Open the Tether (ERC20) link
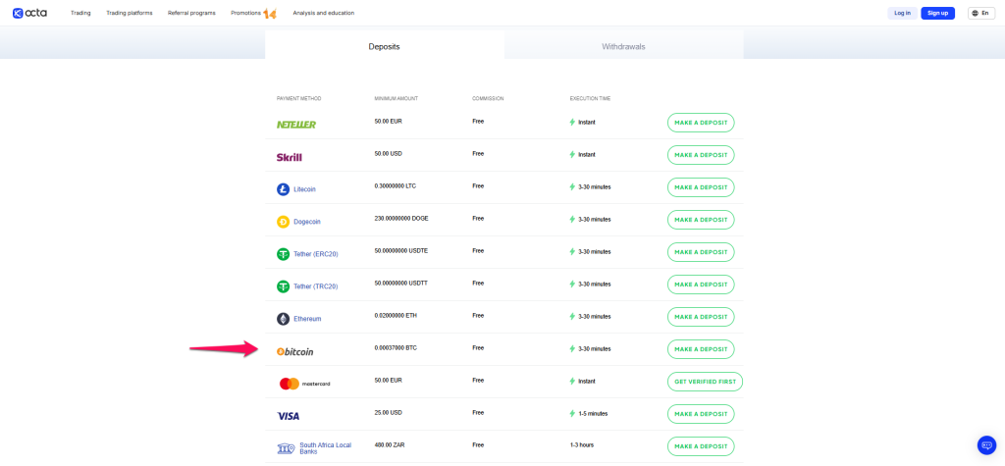The width and height of the screenshot is (1005, 466). (x=316, y=254)
